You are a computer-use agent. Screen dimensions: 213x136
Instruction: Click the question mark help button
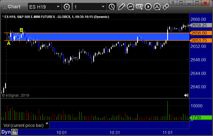173,3
